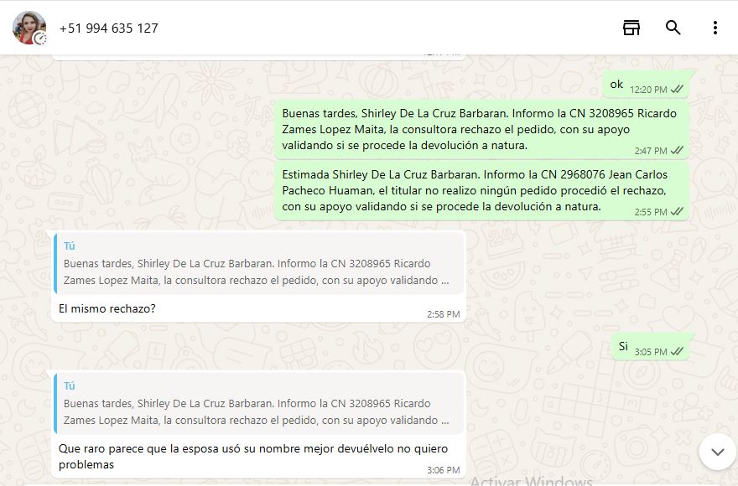Click the 'El mismo rechazo?' received message text
The image size is (738, 486).
[x=107, y=309]
